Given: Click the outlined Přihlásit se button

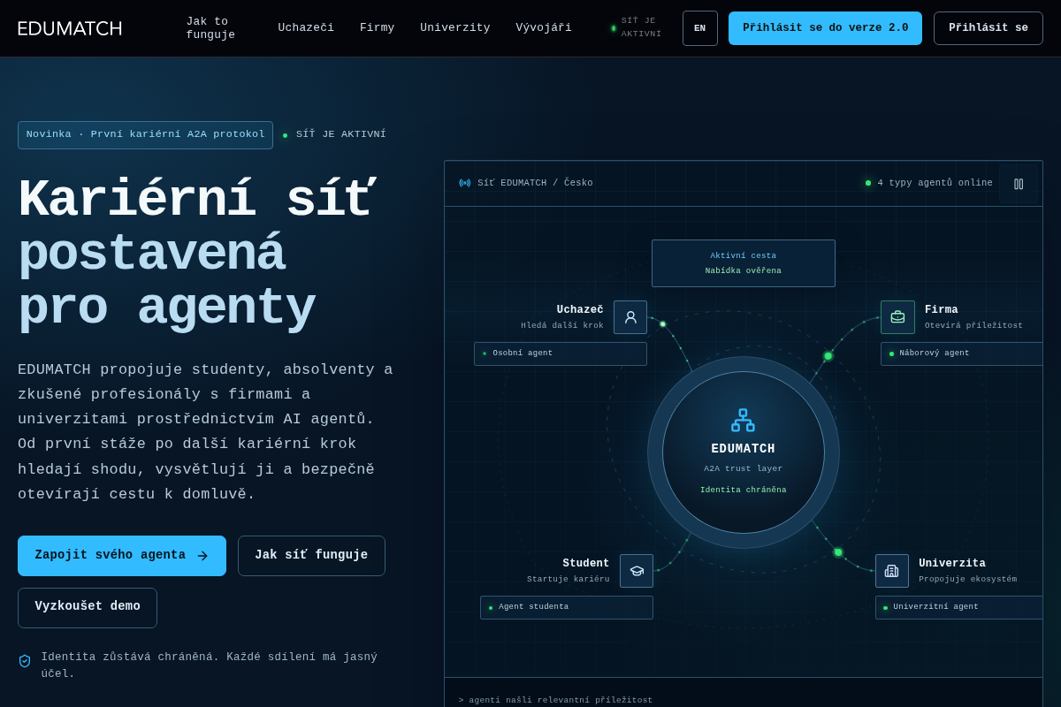Looking at the screenshot, I should coord(988,28).
